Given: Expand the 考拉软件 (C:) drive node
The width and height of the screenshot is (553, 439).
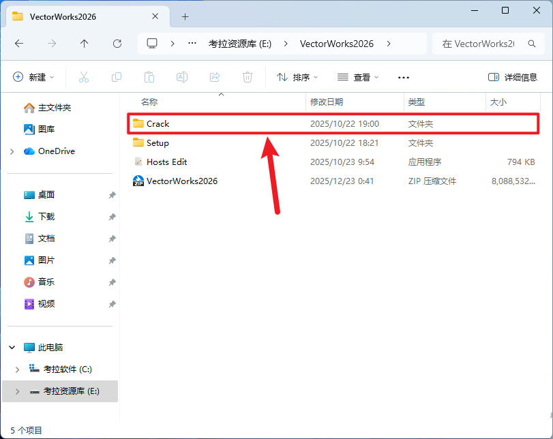Looking at the screenshot, I should 17,369.
